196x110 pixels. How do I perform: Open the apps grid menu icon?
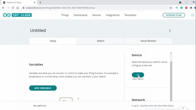coord(193,15)
